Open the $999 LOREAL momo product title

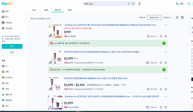(110, 25)
